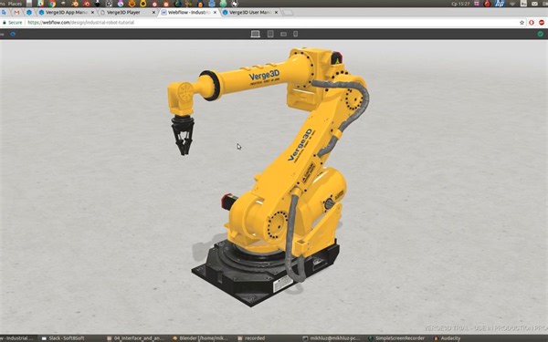Launch Blender from the top panel

click(75, 4)
